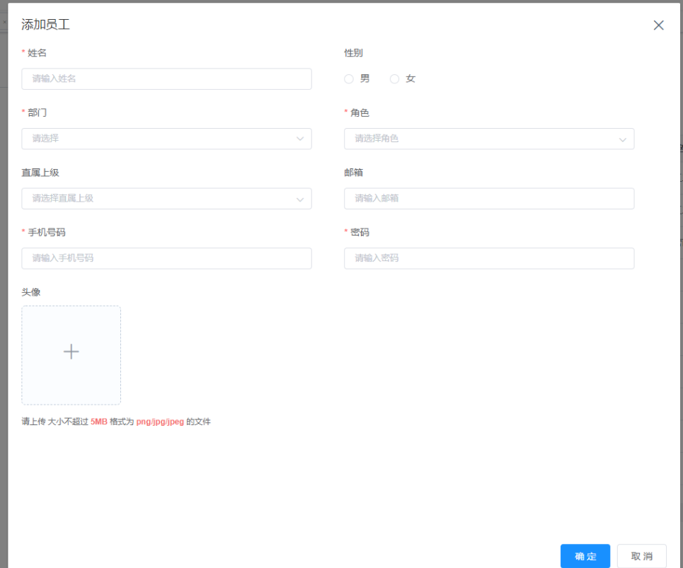Click into the 请输入邮箱 input field
683x568 pixels.
tap(488, 199)
